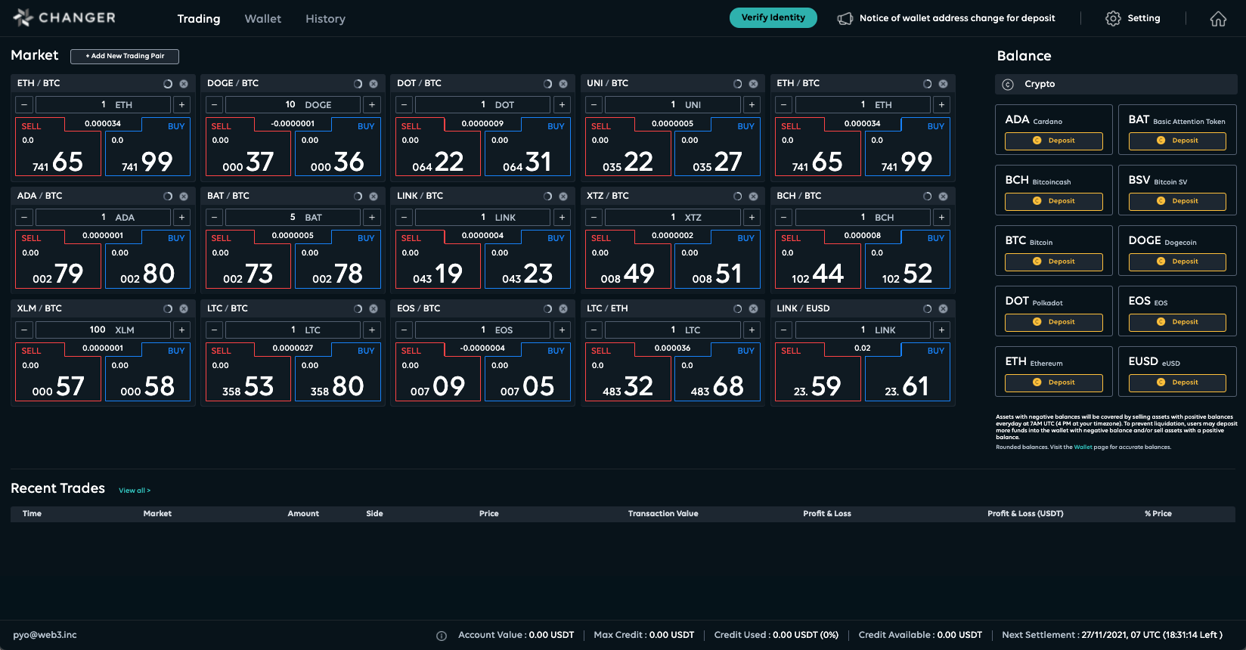The width and height of the screenshot is (1246, 650).
Task: Click the circular refresh icon on LINK / EUSD
Action: (x=927, y=309)
